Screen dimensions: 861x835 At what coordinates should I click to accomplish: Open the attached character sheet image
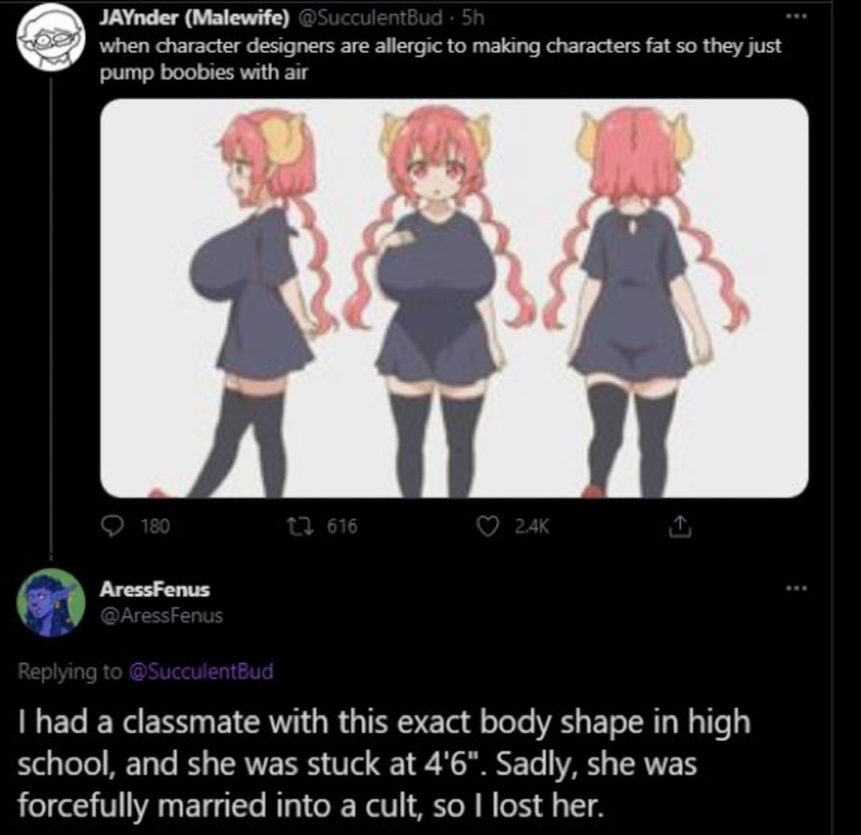tap(454, 298)
